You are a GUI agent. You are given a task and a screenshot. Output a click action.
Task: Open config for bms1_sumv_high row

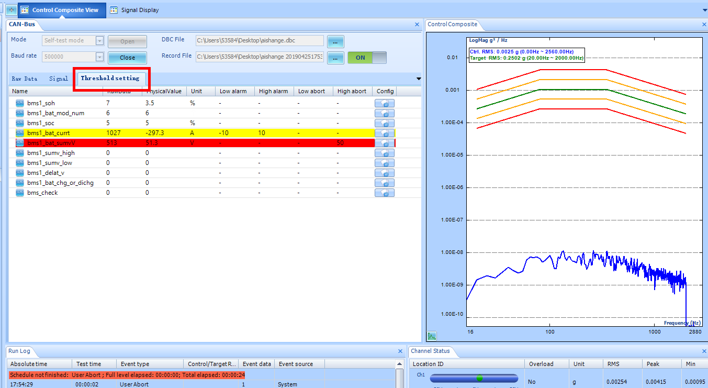(385, 153)
